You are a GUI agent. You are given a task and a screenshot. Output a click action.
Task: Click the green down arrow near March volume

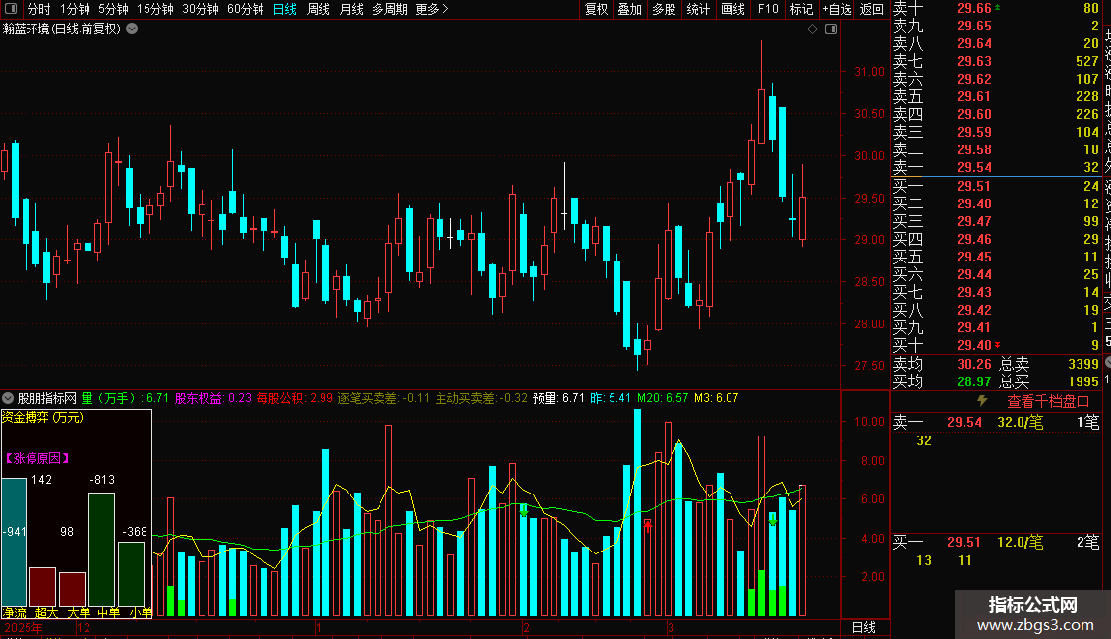773,521
